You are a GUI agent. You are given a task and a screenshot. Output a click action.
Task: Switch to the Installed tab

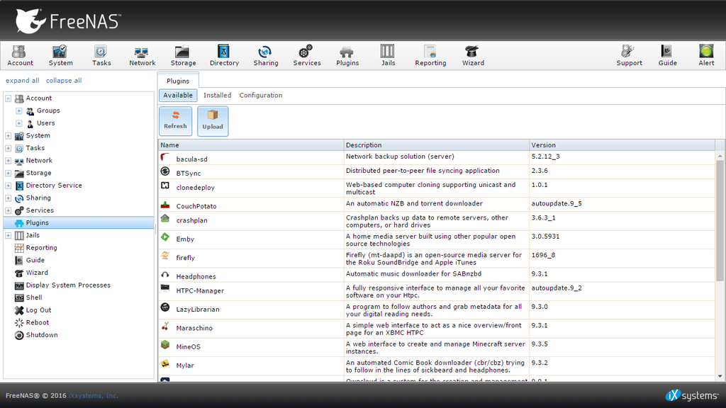217,94
